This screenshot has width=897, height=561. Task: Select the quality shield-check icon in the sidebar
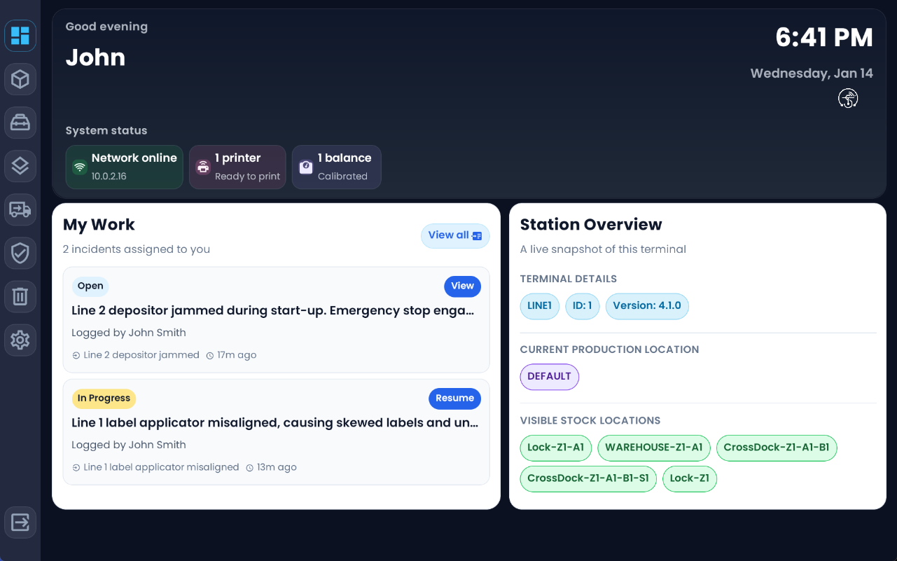20,253
